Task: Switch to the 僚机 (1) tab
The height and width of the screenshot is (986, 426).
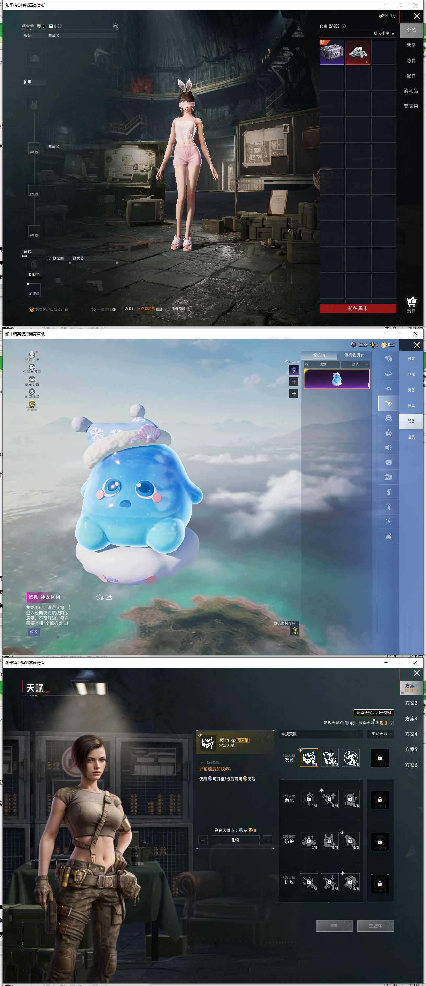Action: 319,355
